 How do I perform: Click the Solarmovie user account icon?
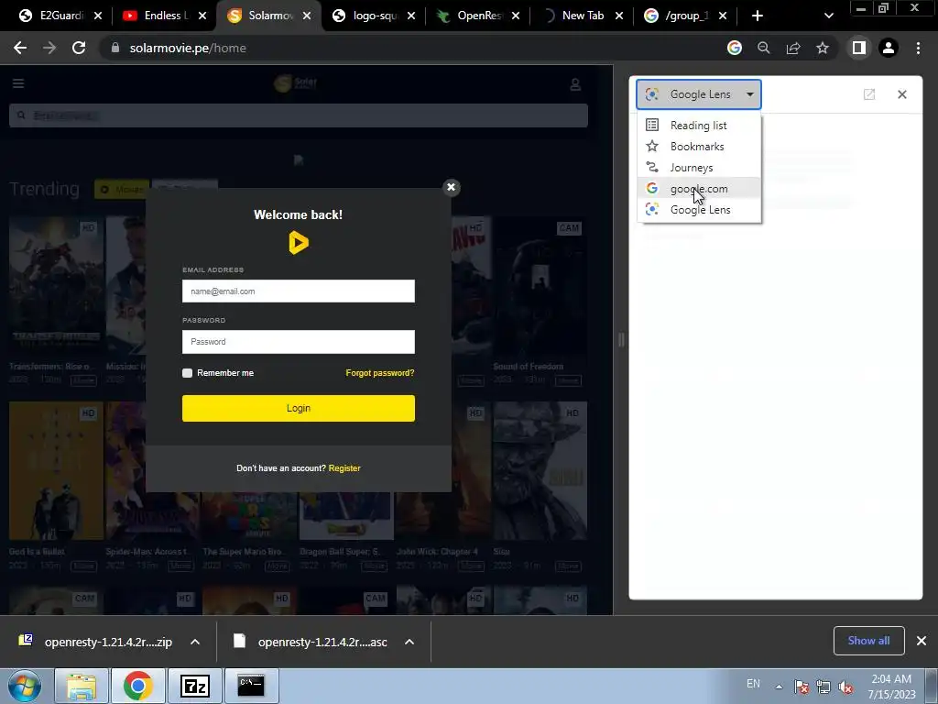point(575,84)
